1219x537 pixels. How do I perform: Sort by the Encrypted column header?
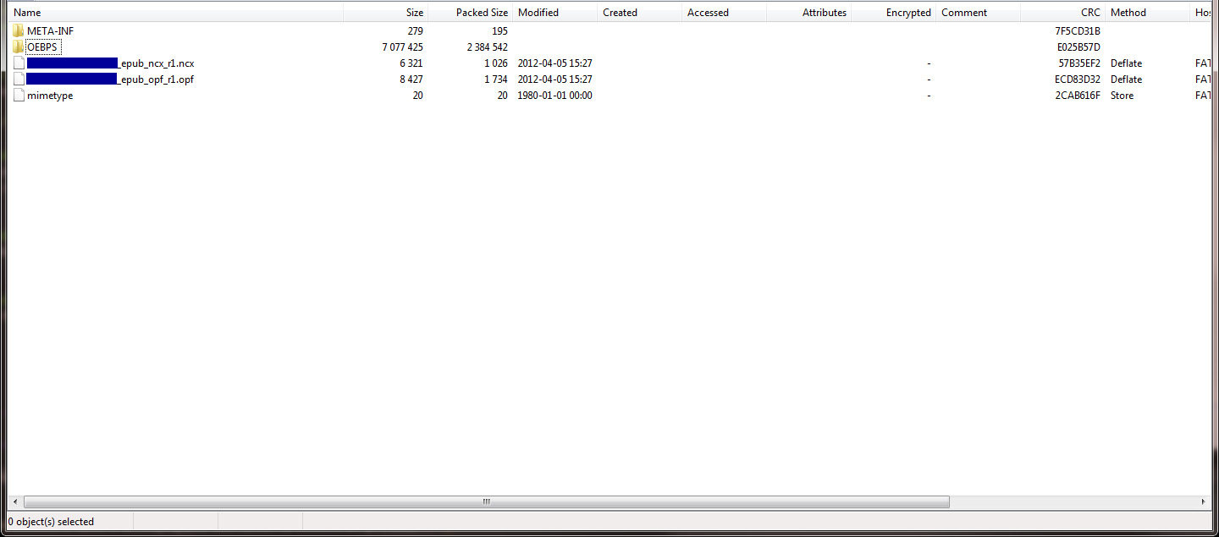coord(894,13)
